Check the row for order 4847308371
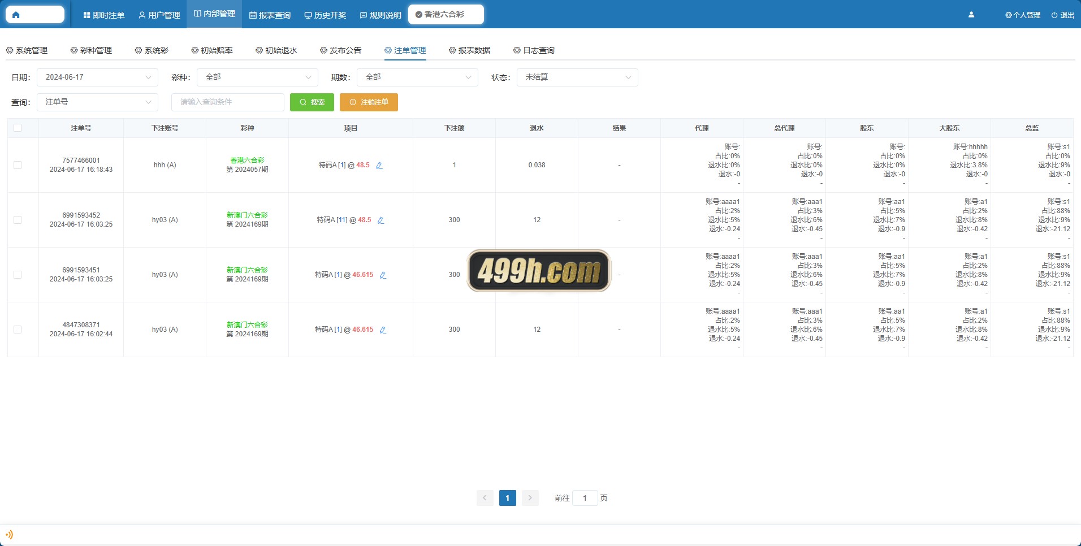 (18, 330)
